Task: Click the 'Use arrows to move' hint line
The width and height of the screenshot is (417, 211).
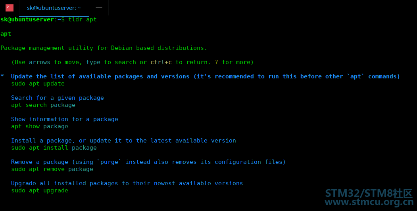Action: [132, 62]
